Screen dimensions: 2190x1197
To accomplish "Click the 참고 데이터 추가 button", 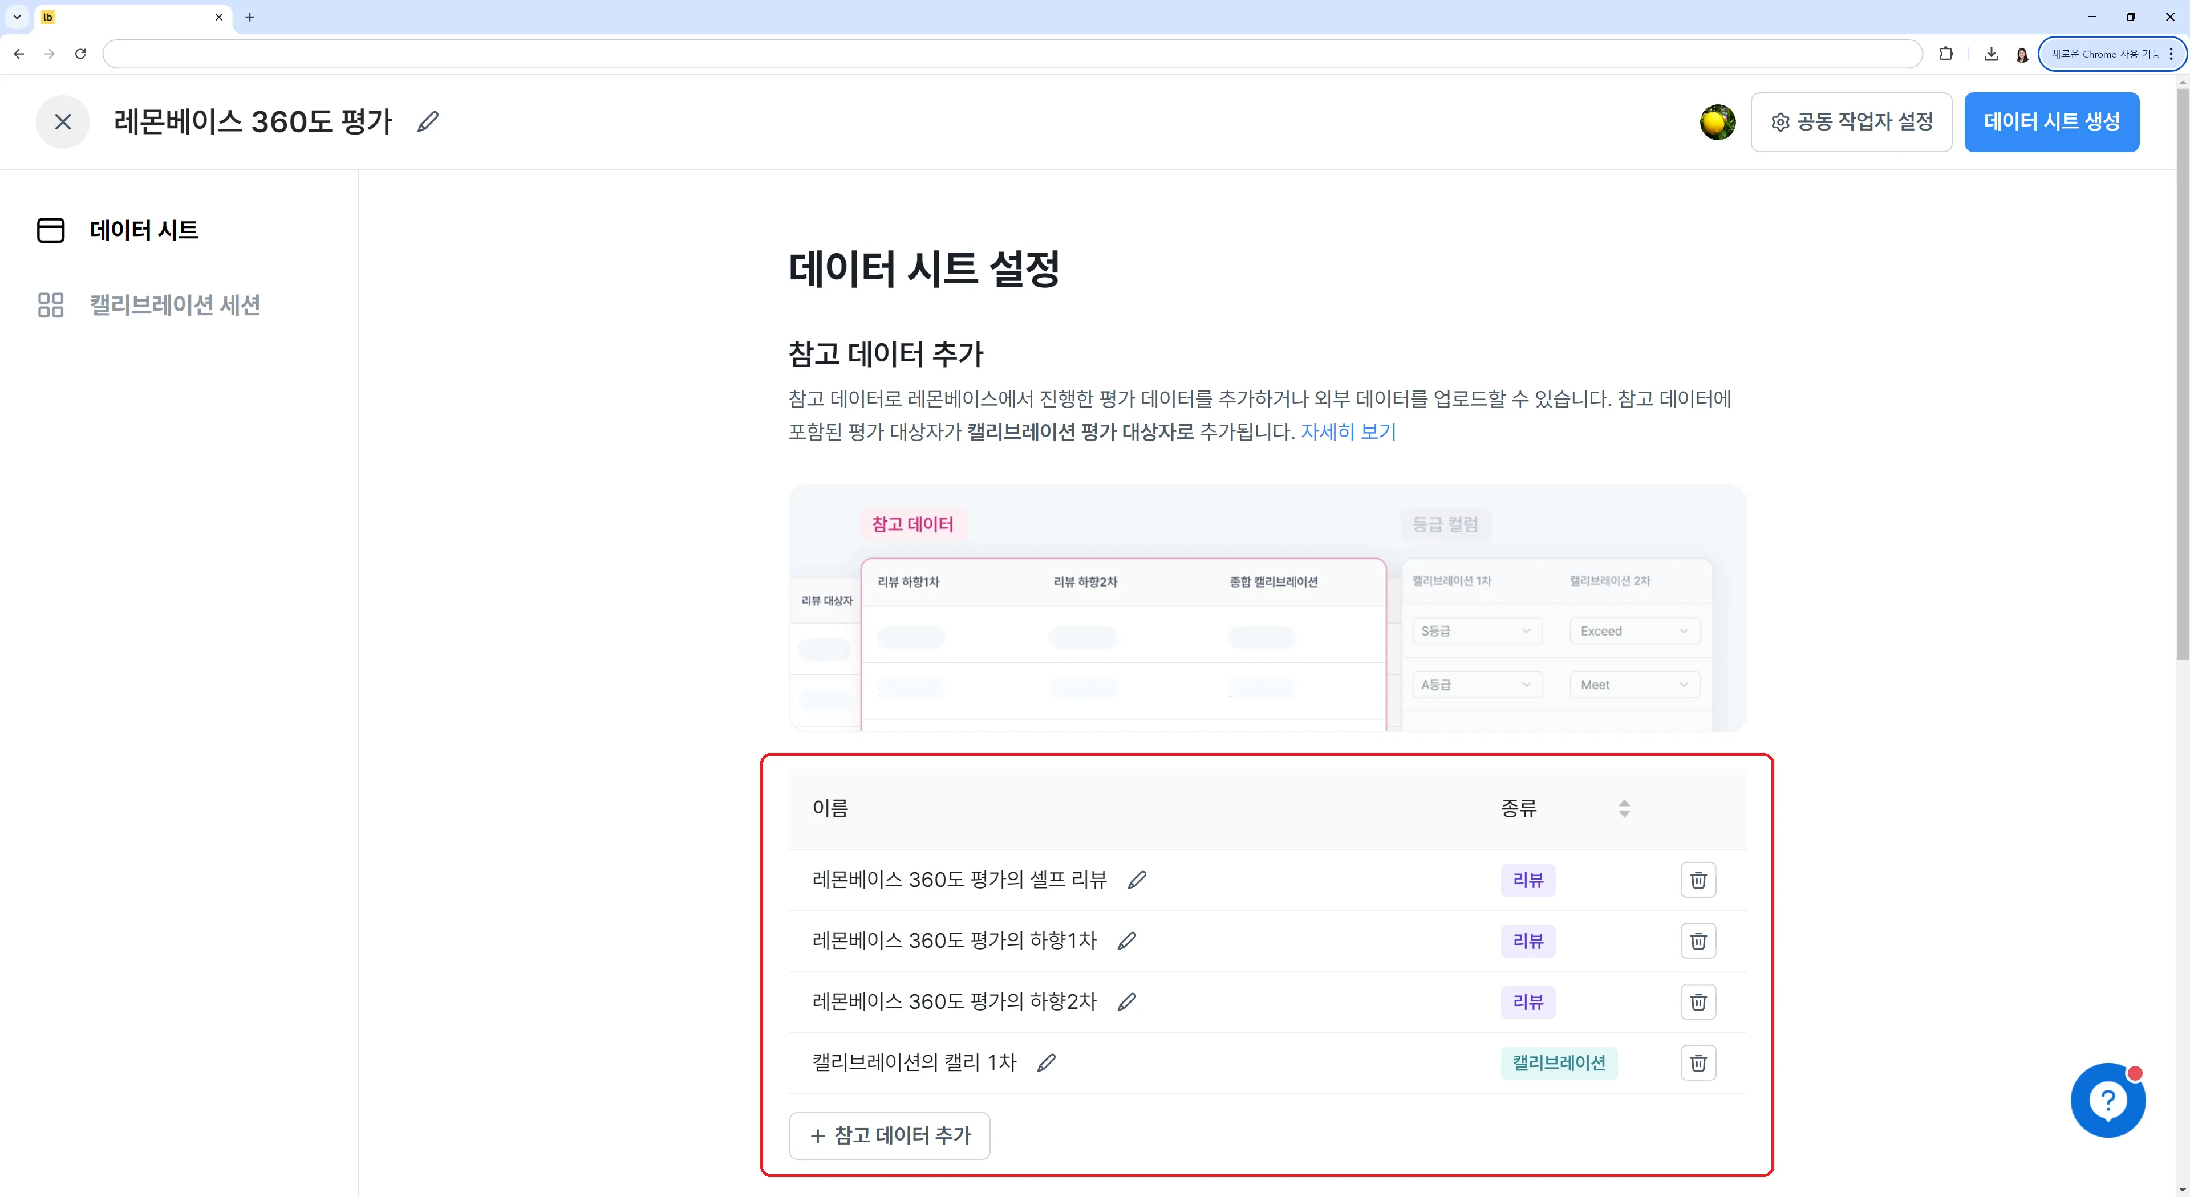I will (889, 1136).
